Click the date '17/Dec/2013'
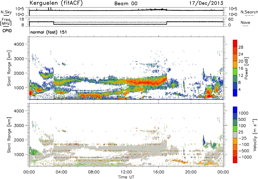The image size is (258, 179). click(206, 3)
